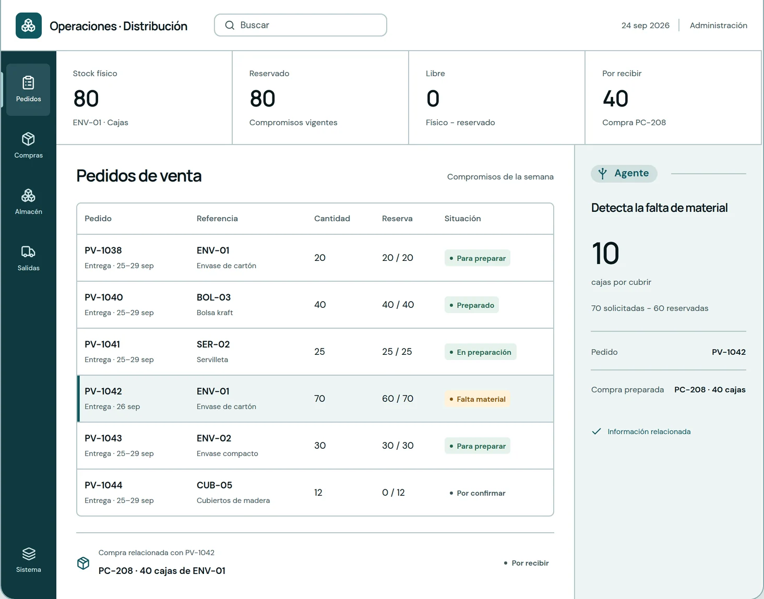Image resolution: width=764 pixels, height=599 pixels.
Task: Click the app logo beside Operaciones
Action: (x=29, y=26)
